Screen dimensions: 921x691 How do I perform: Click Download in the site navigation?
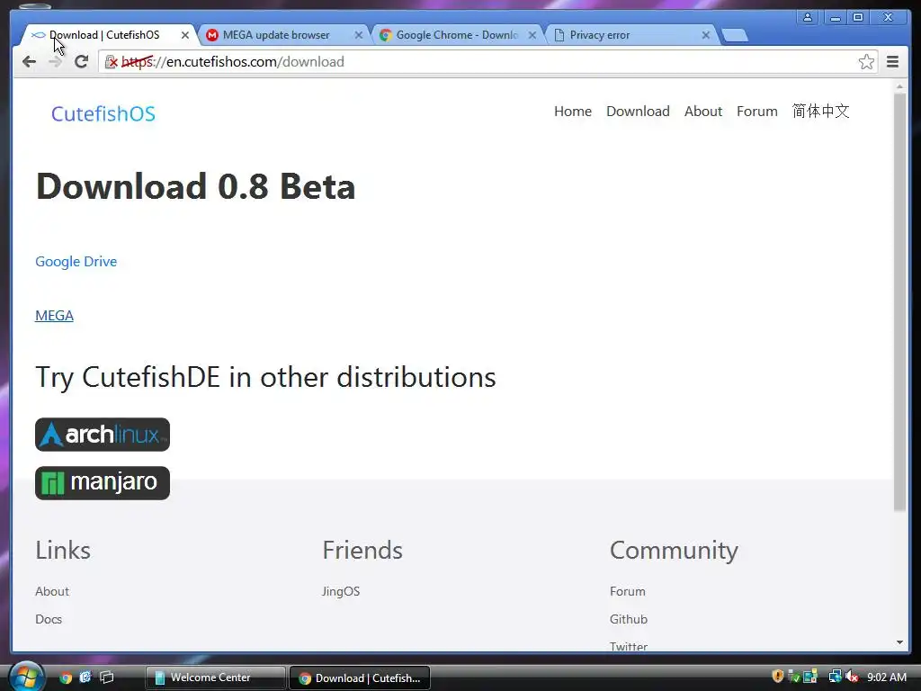638,111
